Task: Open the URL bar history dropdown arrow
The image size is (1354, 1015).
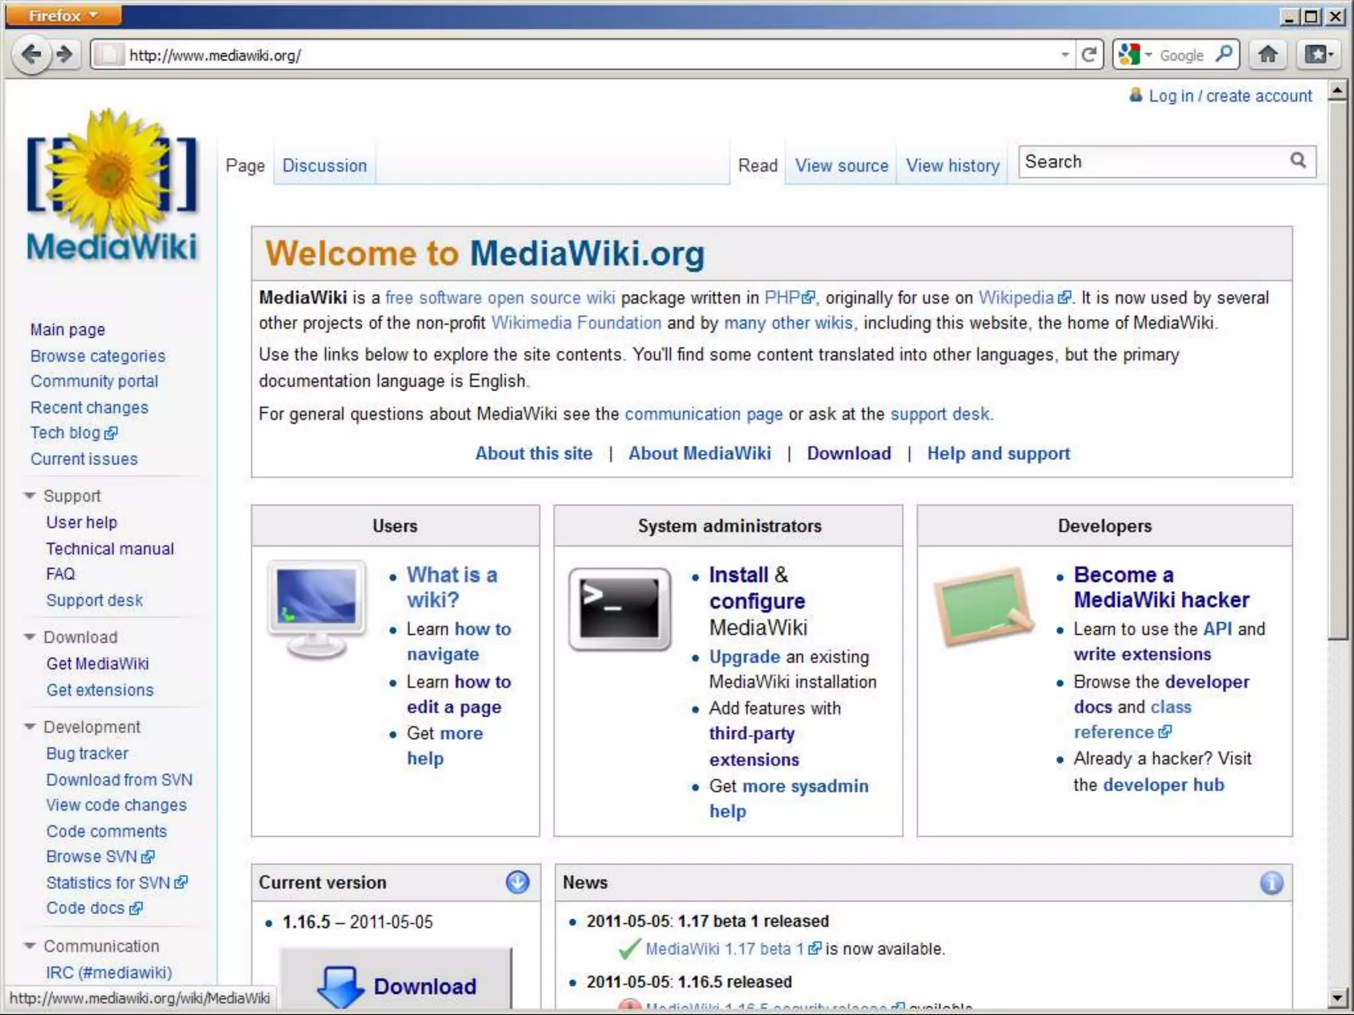Action: click(1065, 55)
